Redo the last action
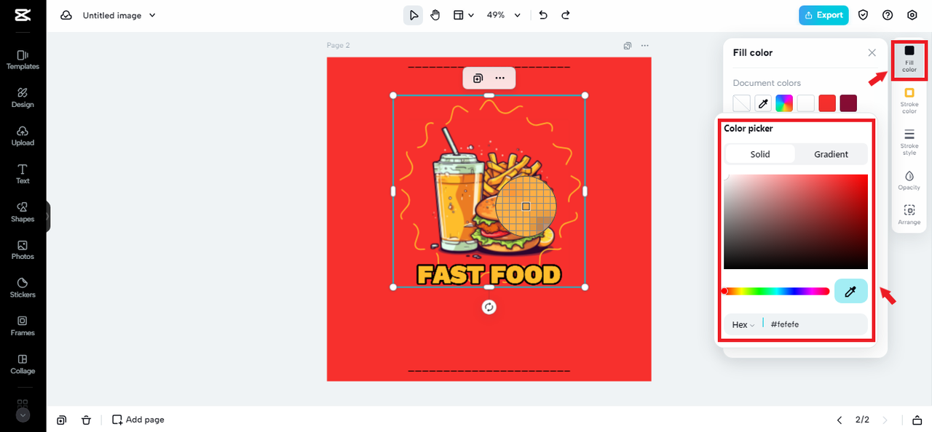This screenshot has height=432, width=932. coord(566,15)
